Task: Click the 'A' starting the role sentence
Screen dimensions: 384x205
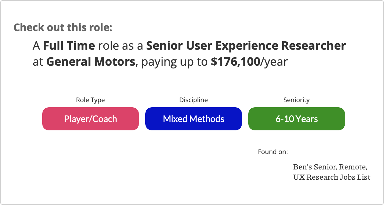Action: [36, 46]
